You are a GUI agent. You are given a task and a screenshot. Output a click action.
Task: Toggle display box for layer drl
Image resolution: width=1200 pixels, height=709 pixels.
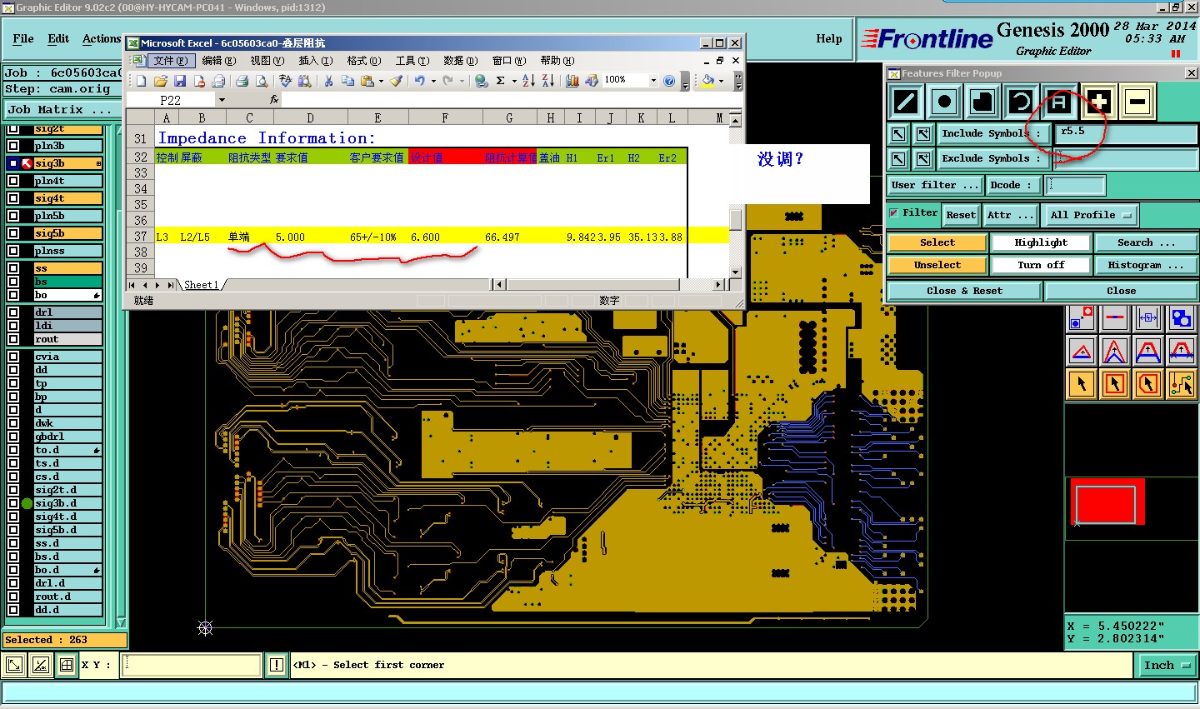click(13, 312)
